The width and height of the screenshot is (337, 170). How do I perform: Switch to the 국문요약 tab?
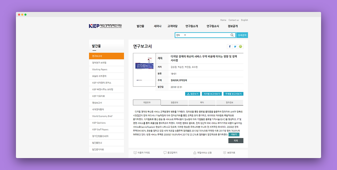[x=147, y=102]
